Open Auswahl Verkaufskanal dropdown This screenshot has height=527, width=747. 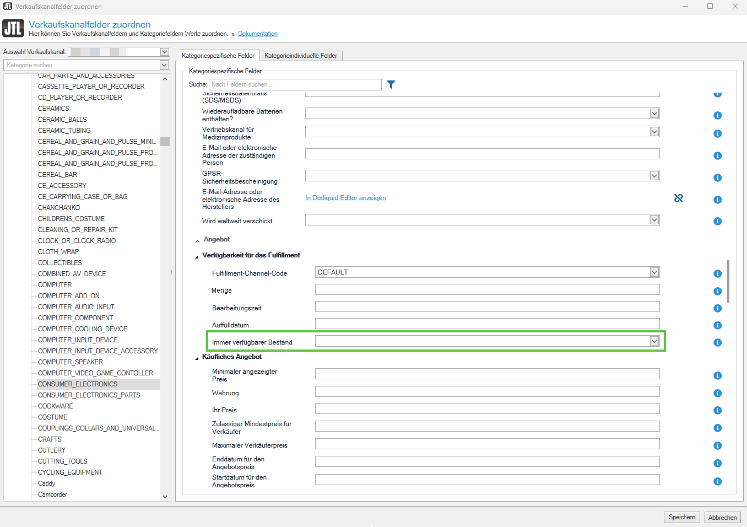coord(164,52)
